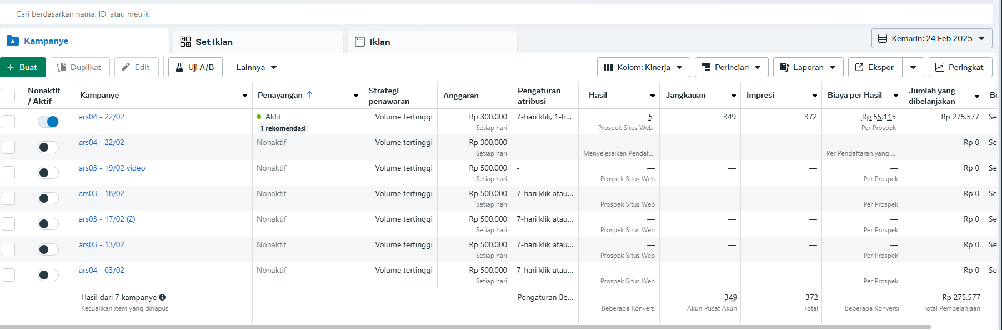Switch to the Iklan tab
Screen dimensions: 1002x330
(379, 42)
